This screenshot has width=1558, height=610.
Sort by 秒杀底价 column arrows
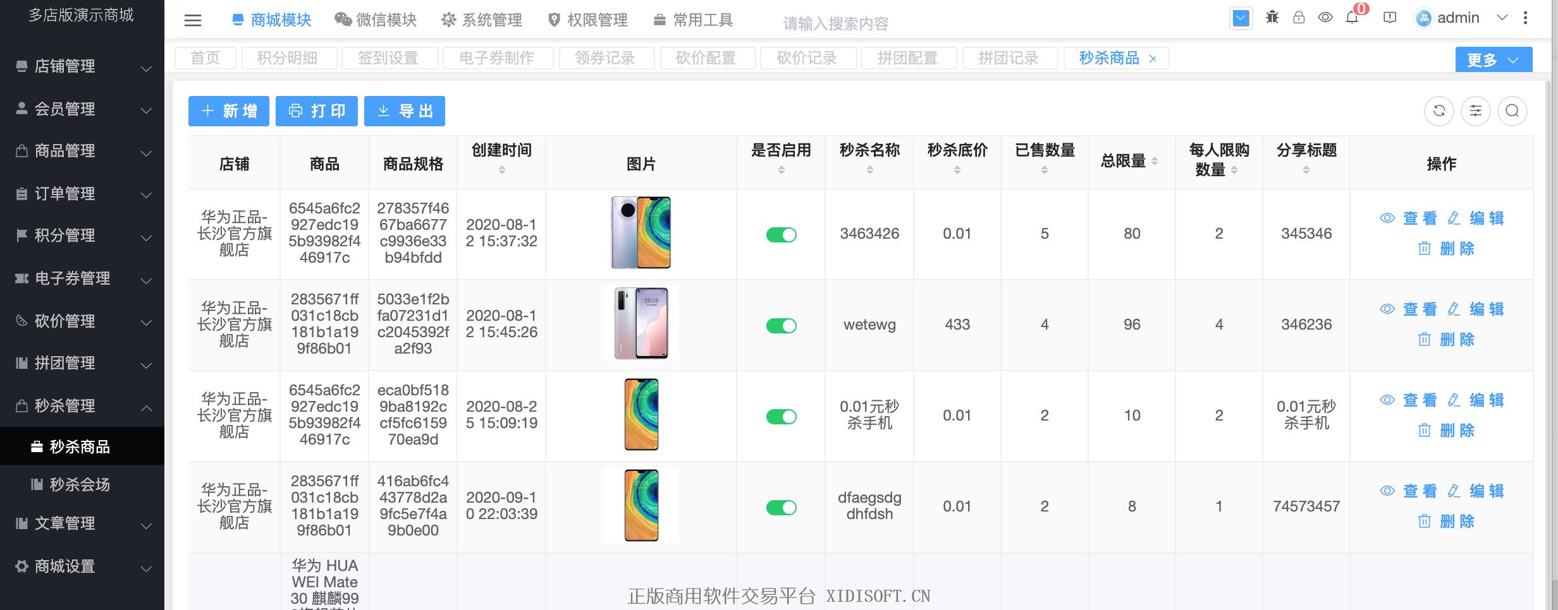[957, 170]
